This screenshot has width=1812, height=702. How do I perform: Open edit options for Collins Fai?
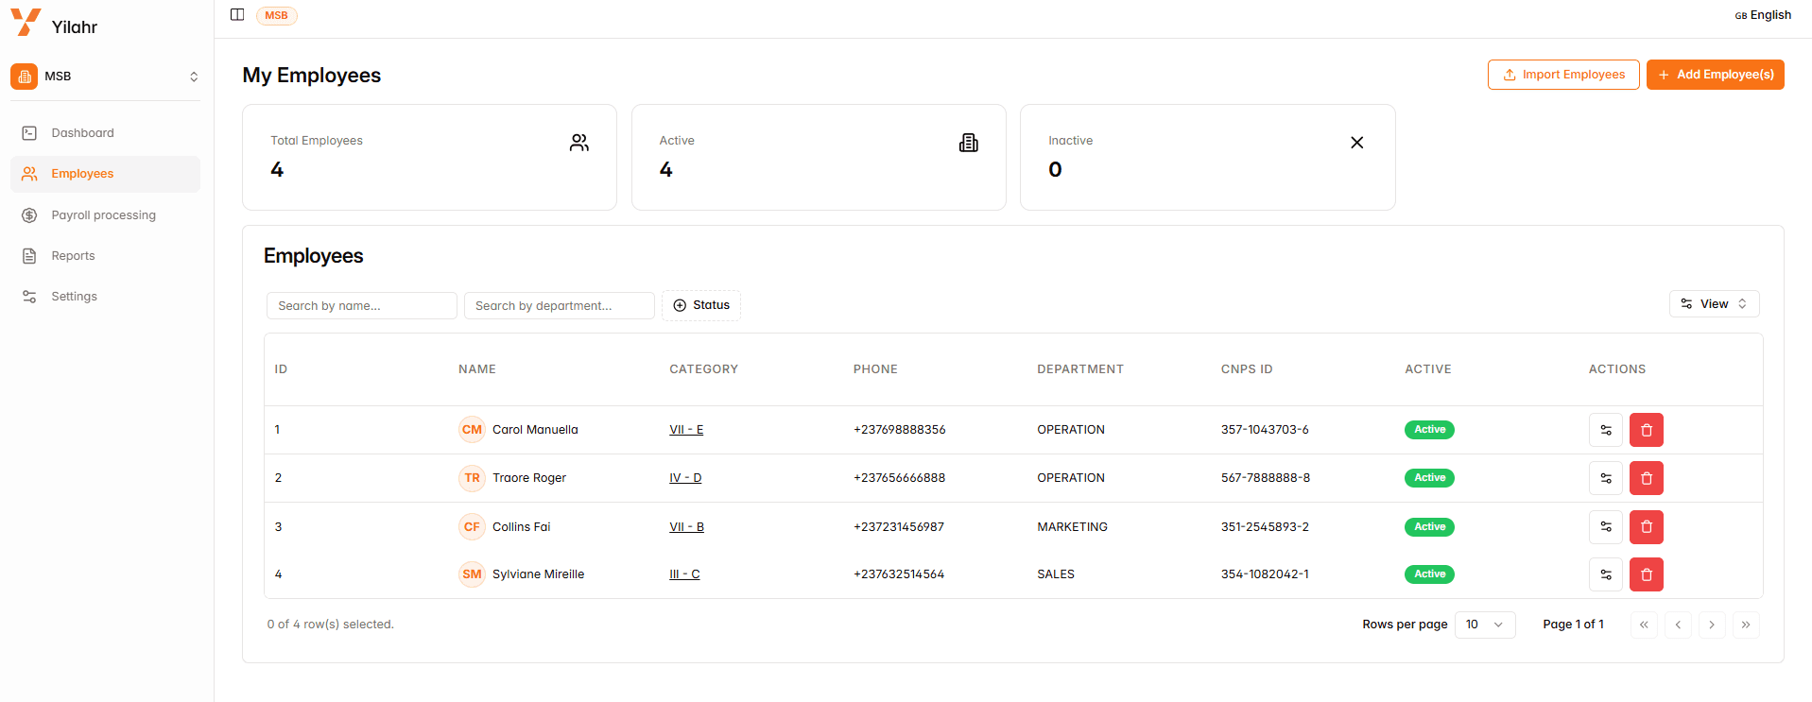coord(1605,526)
